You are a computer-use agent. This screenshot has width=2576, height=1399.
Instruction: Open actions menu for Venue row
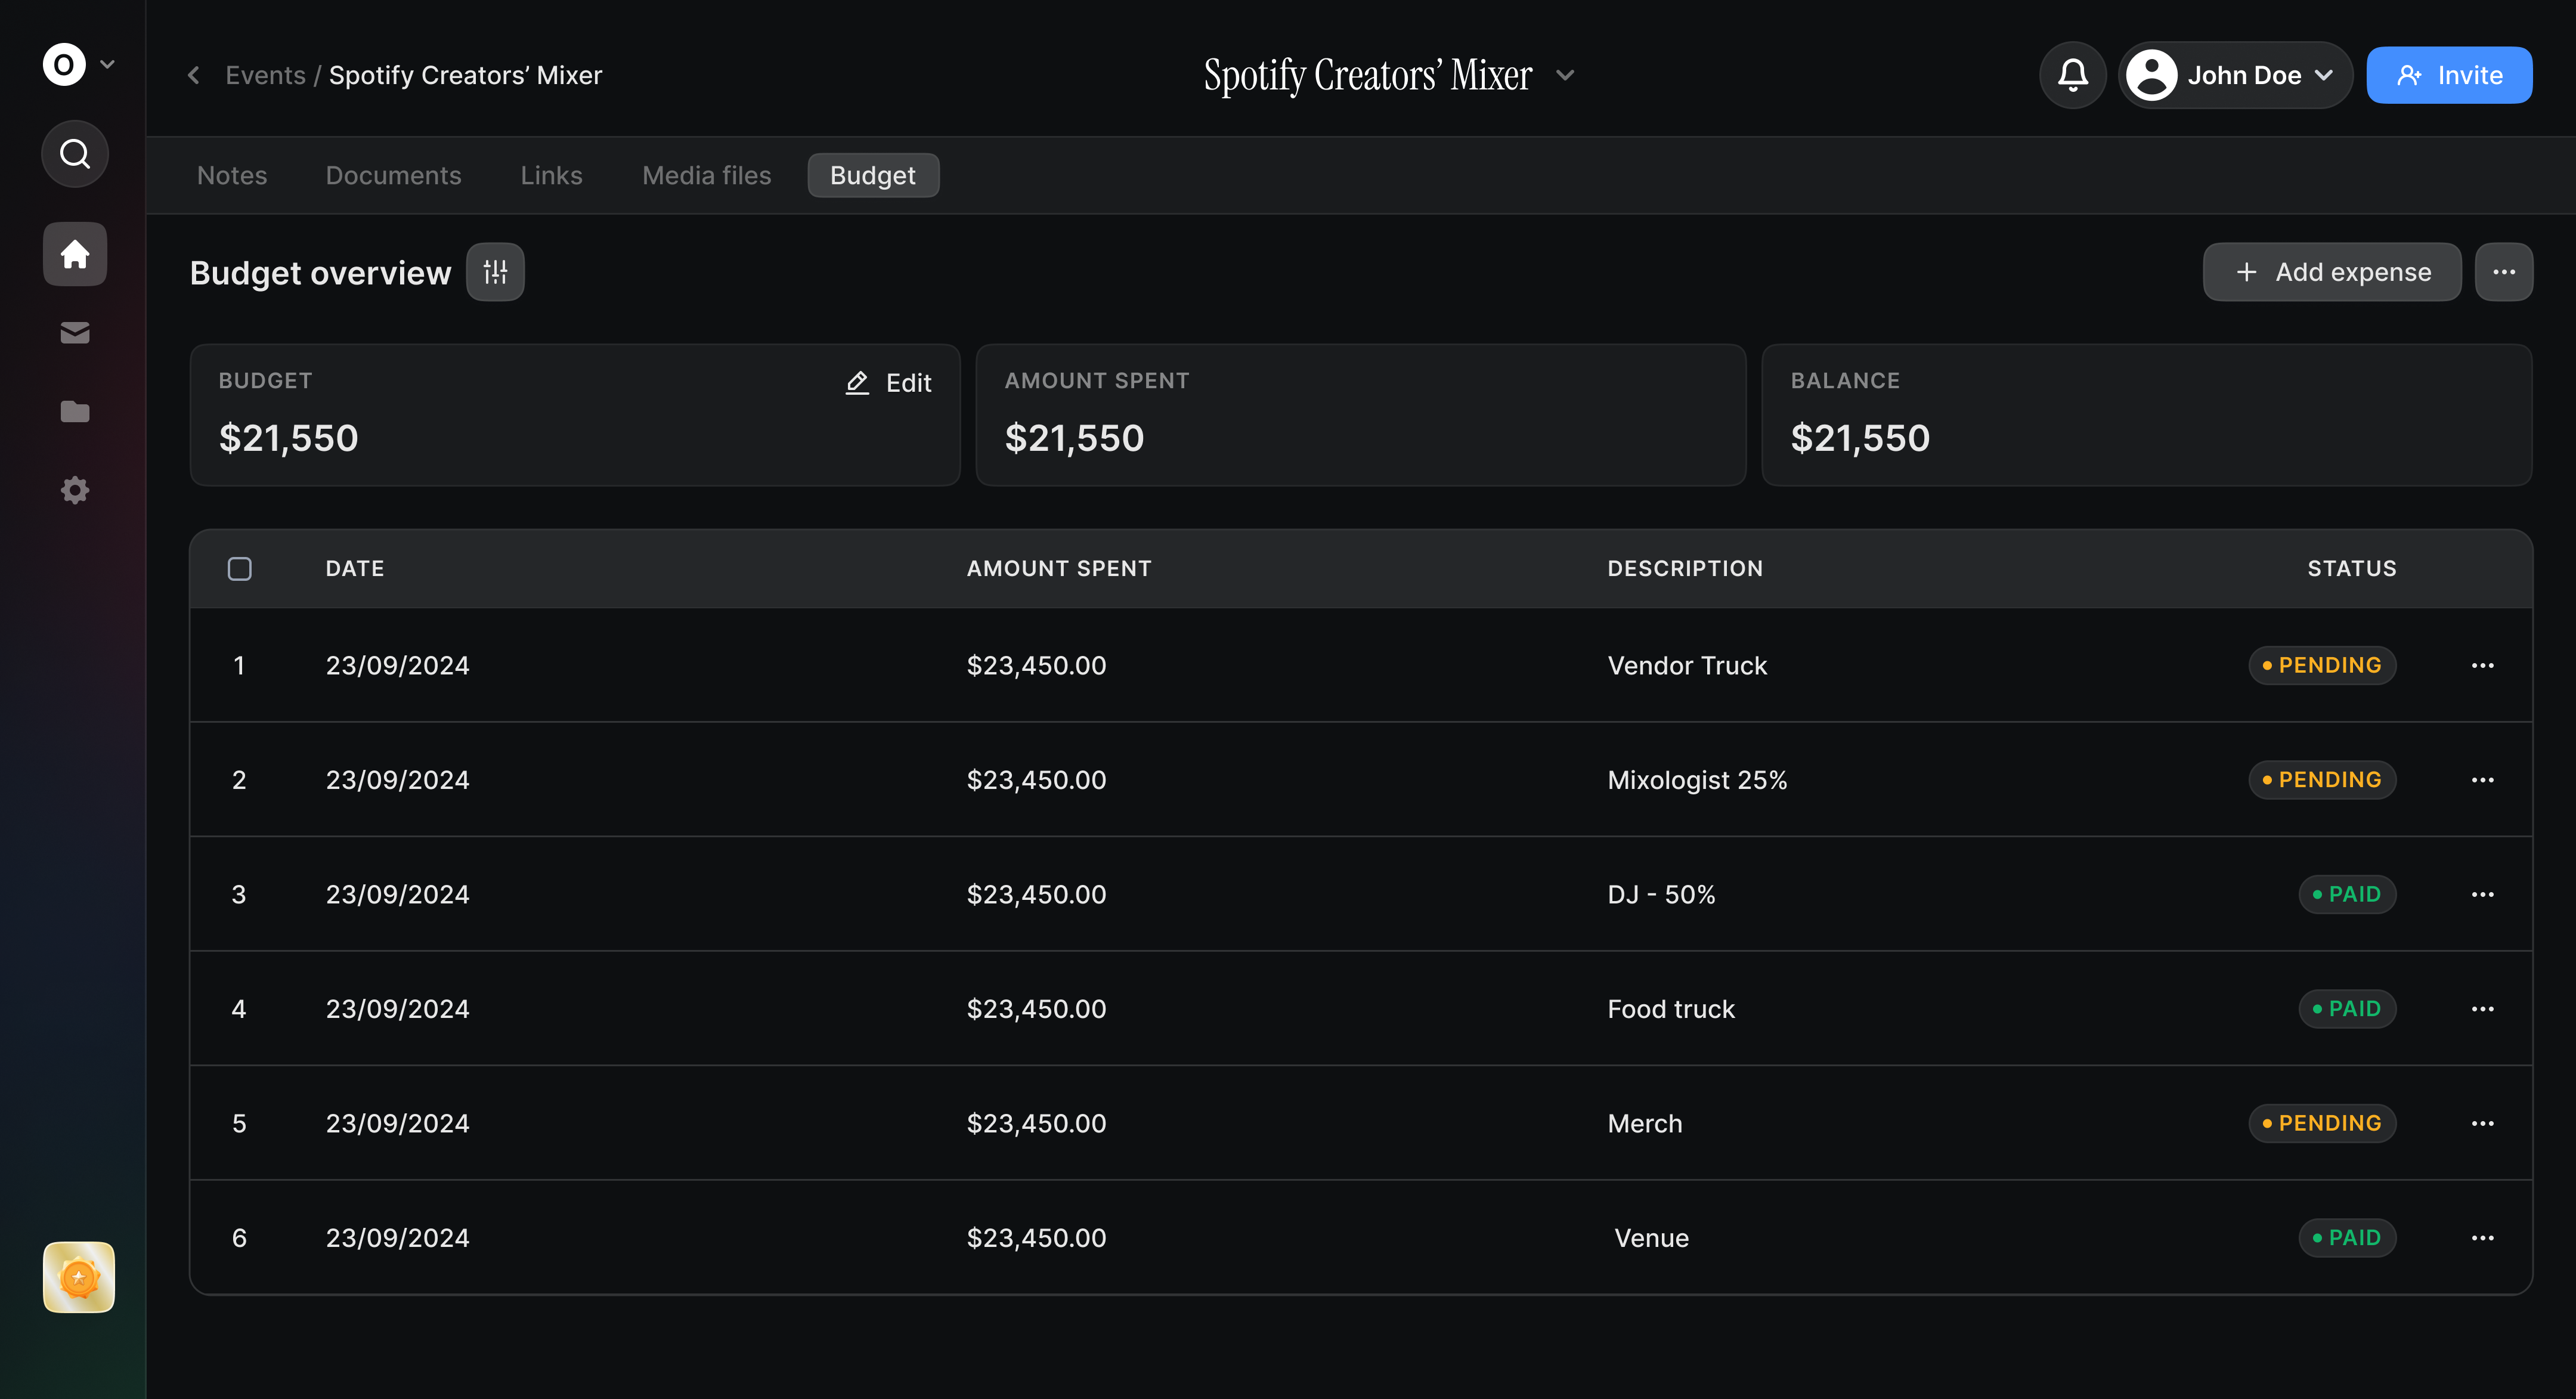click(x=2482, y=1238)
